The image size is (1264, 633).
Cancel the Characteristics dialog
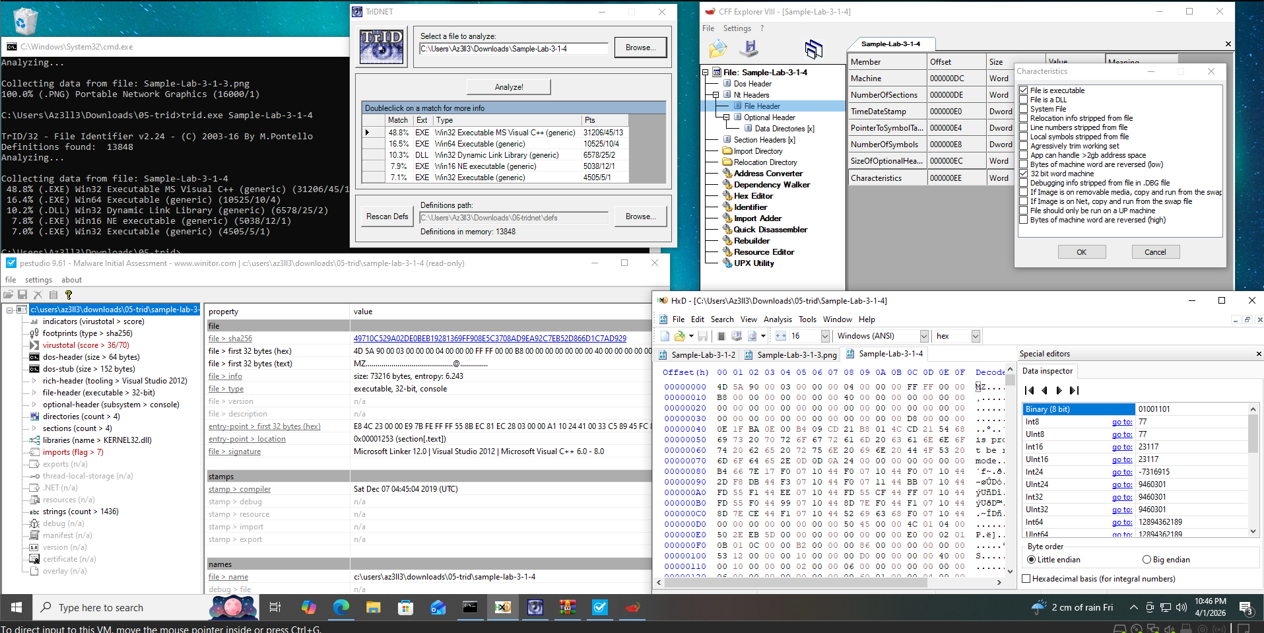[x=1155, y=252]
